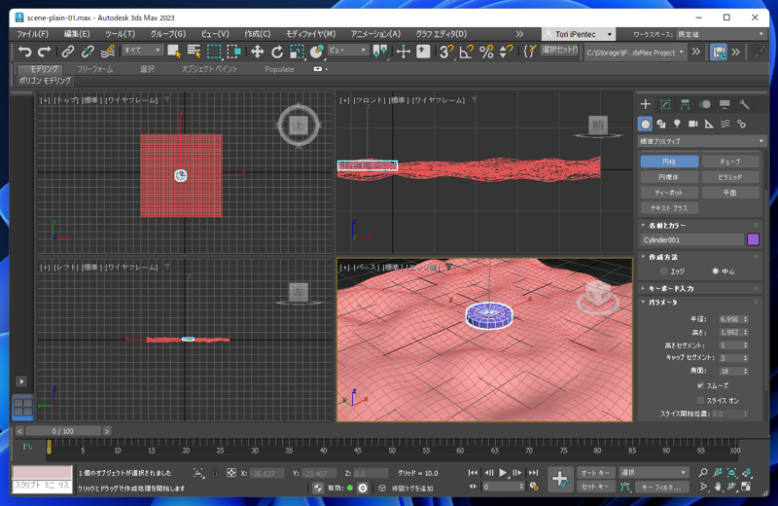Collapse the 名前とカラー rollout
The height and width of the screenshot is (506, 778).
[x=667, y=226]
